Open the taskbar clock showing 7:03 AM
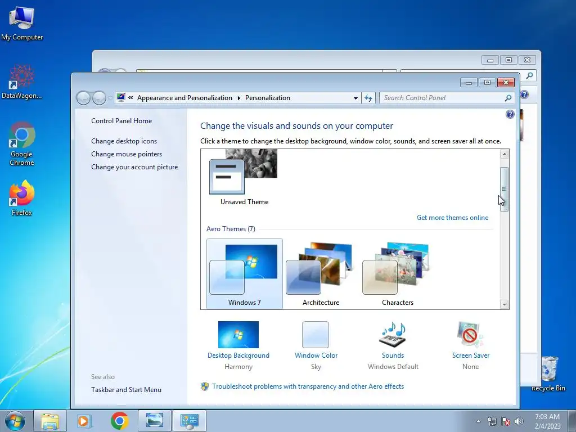The height and width of the screenshot is (432, 576). [547, 421]
